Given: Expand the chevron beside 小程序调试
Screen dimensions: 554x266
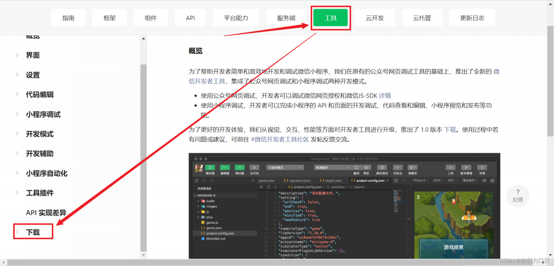Looking at the screenshot, I should (17, 114).
